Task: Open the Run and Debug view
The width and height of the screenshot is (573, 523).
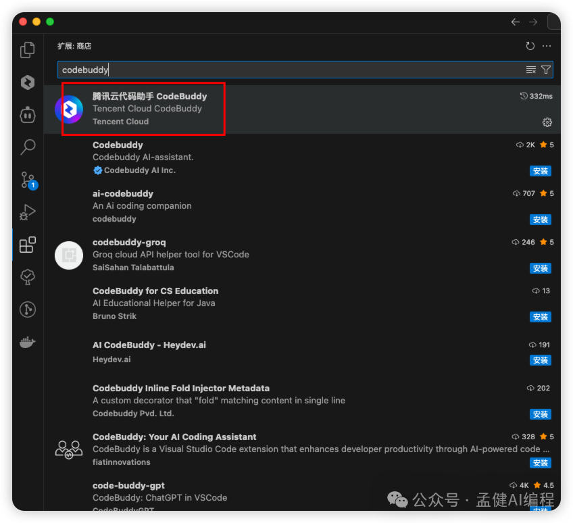Action: 27,212
